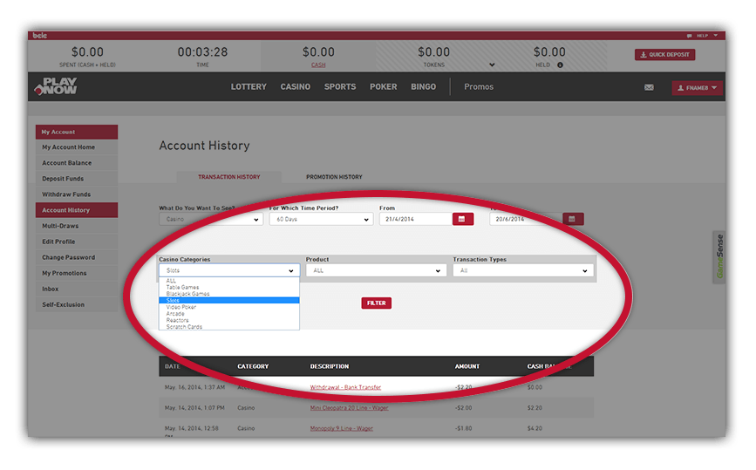
Task: Click the Cash balance link
Action: coord(318,65)
